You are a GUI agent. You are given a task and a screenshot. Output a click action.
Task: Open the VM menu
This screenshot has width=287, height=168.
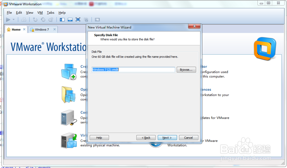click(40, 13)
